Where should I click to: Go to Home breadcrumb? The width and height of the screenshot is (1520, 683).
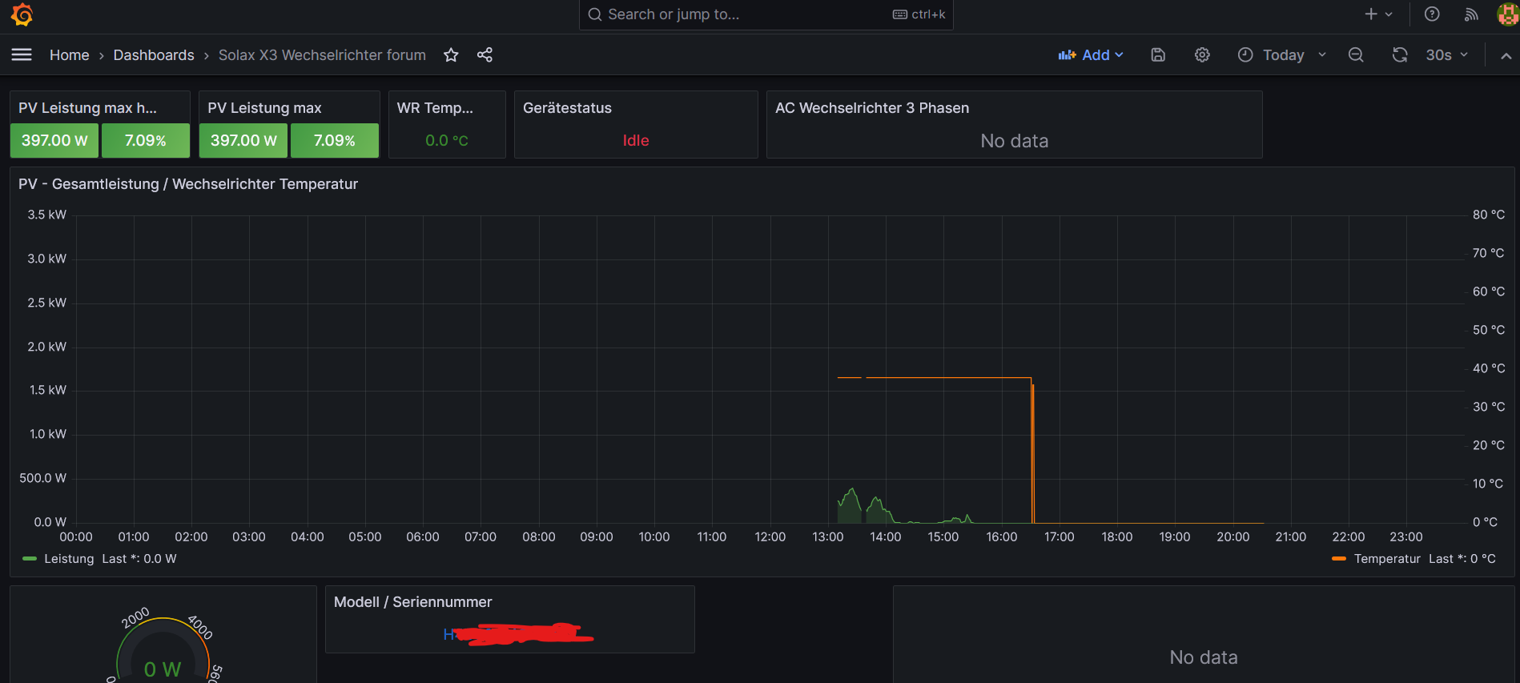click(69, 54)
